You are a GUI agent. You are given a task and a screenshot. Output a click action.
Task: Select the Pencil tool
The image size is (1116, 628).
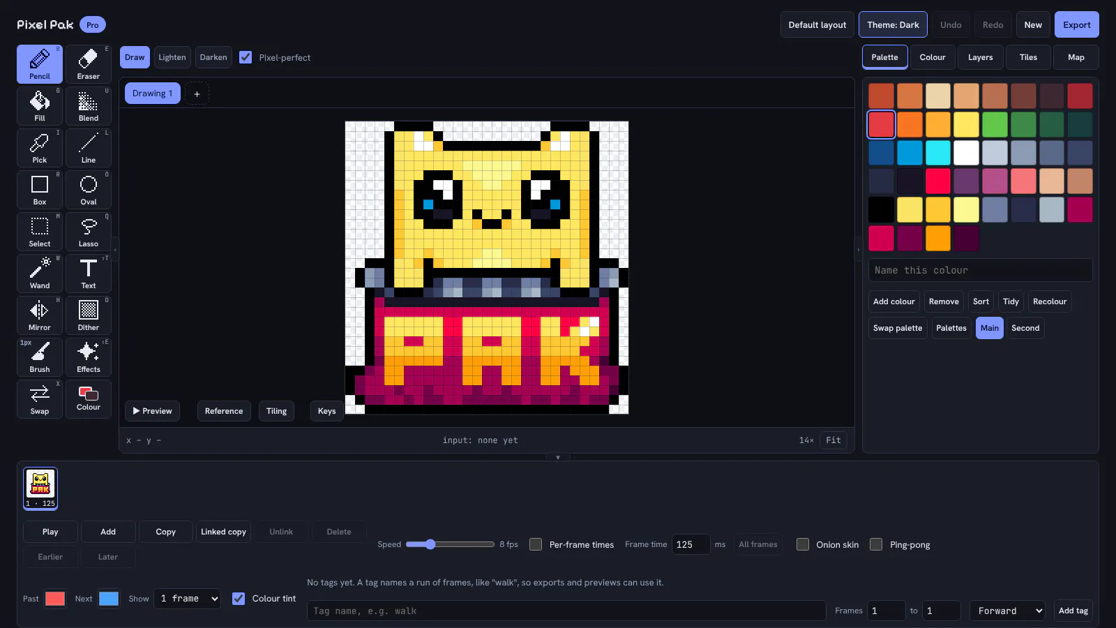[40, 64]
